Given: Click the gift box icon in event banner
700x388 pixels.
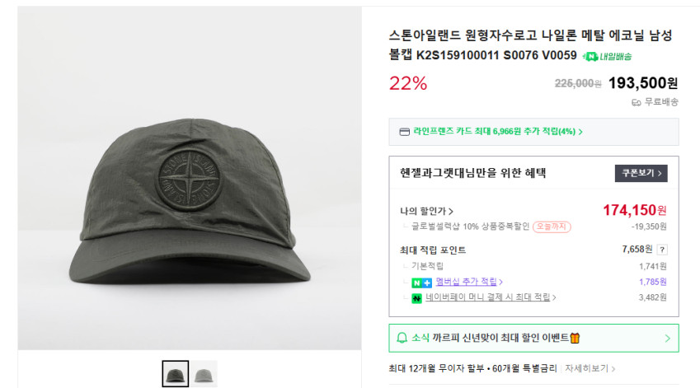Looking at the screenshot, I should (x=575, y=338).
